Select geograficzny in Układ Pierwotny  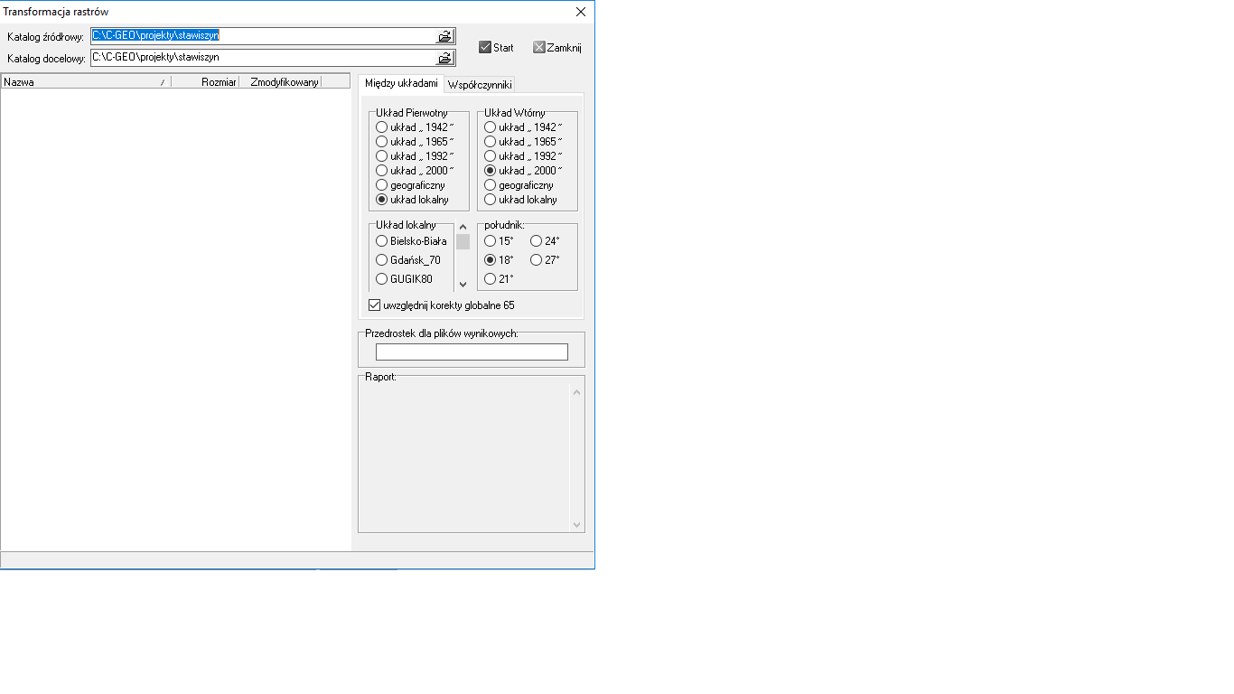coord(410,185)
